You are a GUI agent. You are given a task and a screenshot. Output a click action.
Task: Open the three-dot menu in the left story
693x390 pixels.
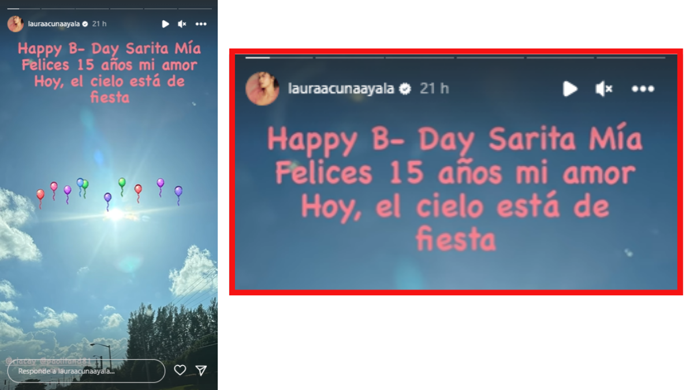coord(201,24)
